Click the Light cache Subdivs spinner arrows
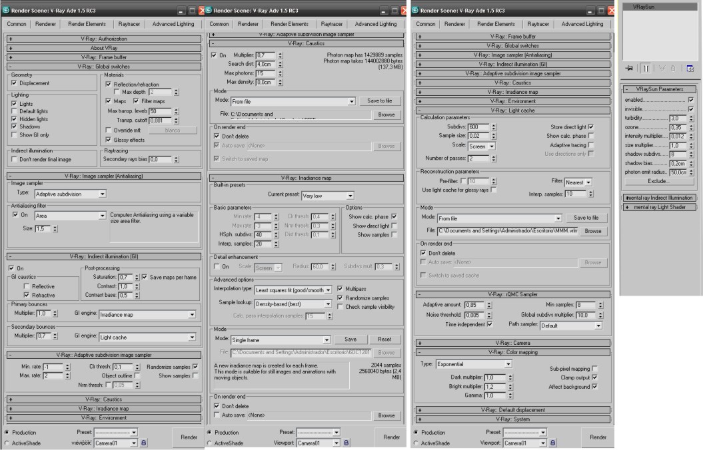The width and height of the screenshot is (703, 450). (x=493, y=126)
